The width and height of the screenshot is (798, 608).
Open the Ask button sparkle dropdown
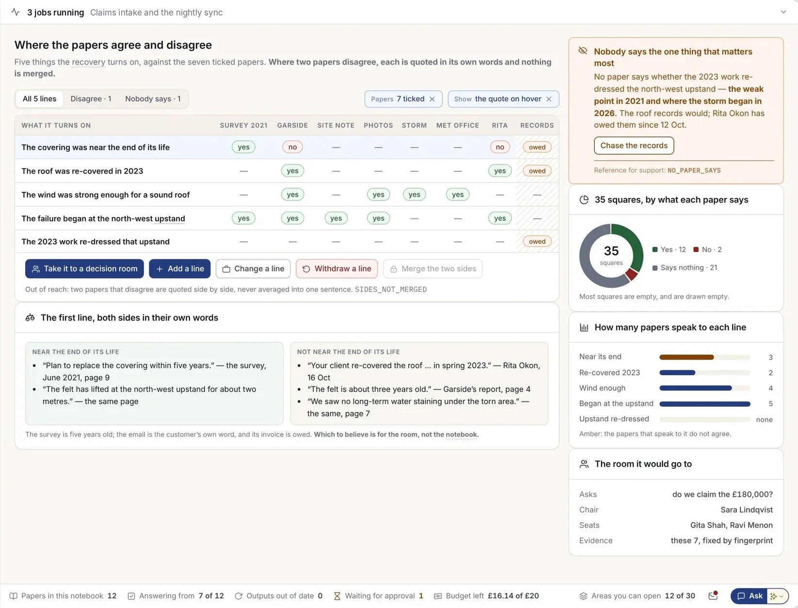click(x=777, y=596)
